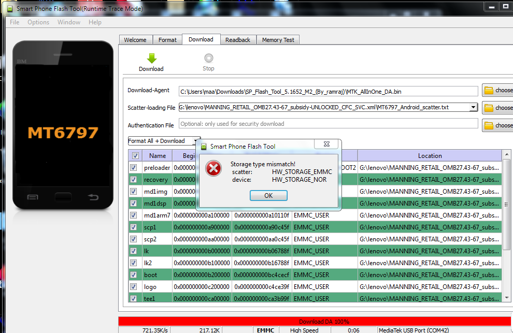Uncheck the scp1 partition checkbox
This screenshot has width=513, height=333.
pyautogui.click(x=134, y=227)
